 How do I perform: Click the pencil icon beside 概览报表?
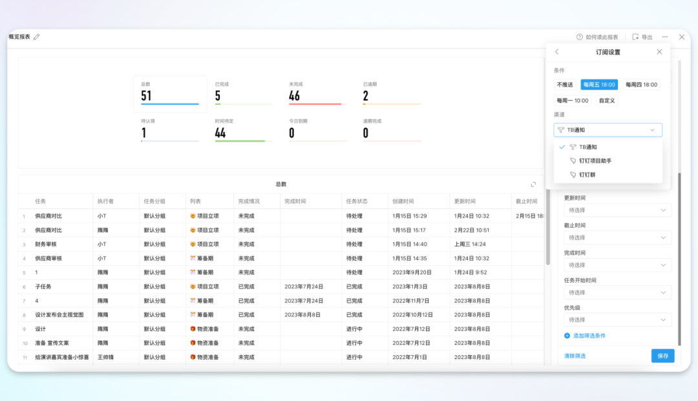[37, 37]
